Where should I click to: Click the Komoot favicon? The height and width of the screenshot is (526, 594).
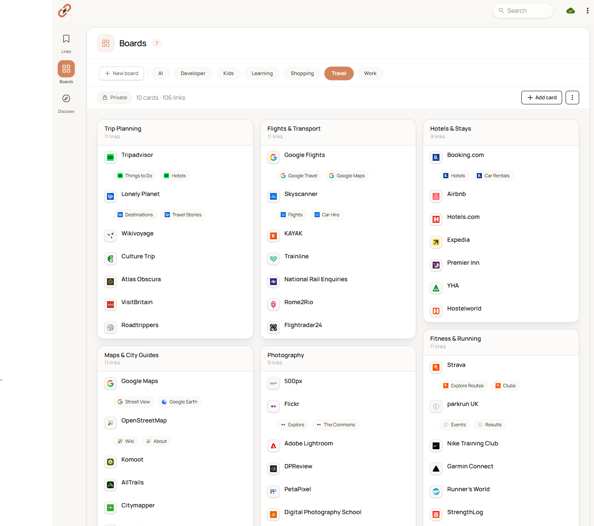pyautogui.click(x=110, y=462)
